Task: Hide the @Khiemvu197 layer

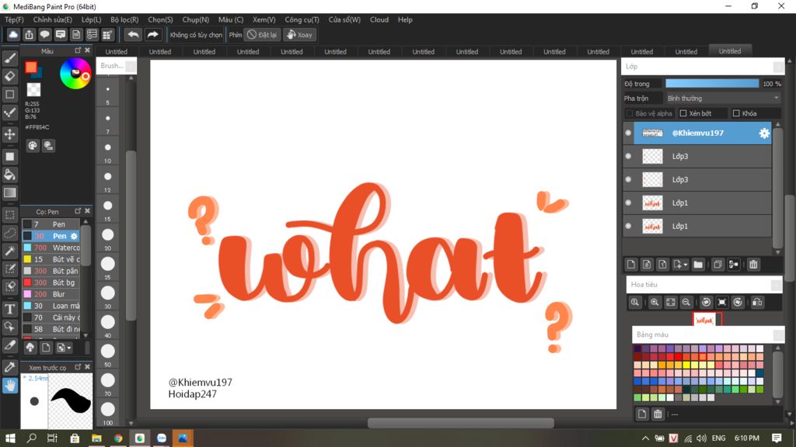Action: pyautogui.click(x=628, y=133)
